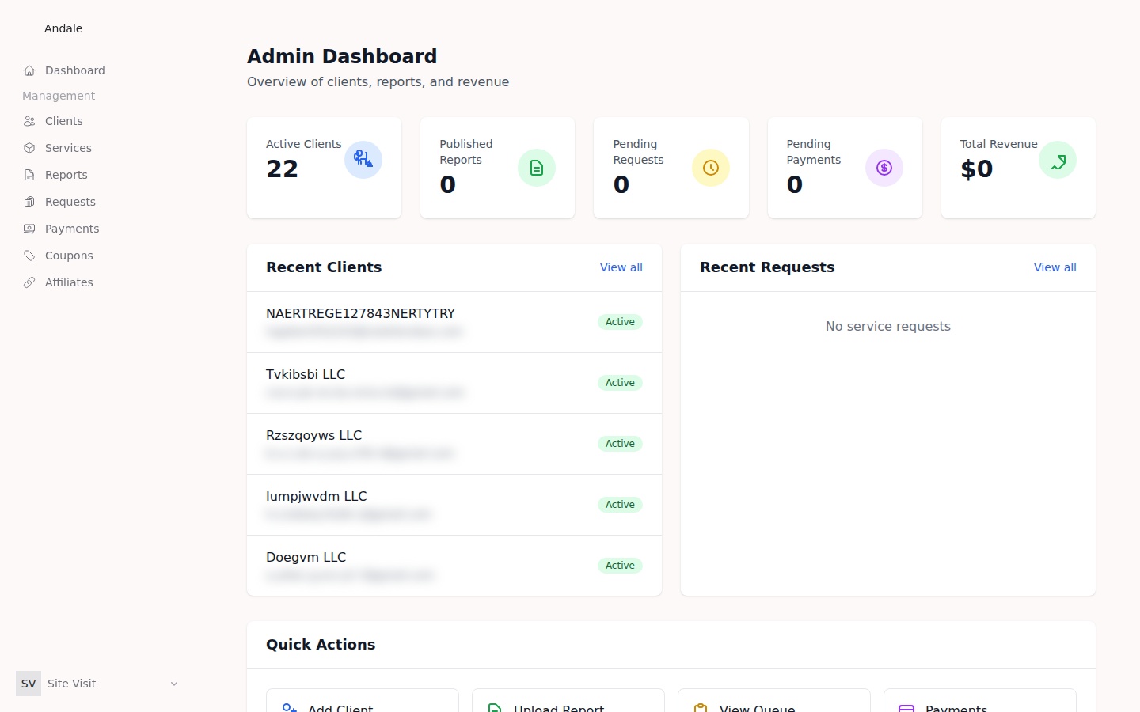The width and height of the screenshot is (1140, 712).
Task: Click the Active Clients count 22
Action: [x=283, y=169]
